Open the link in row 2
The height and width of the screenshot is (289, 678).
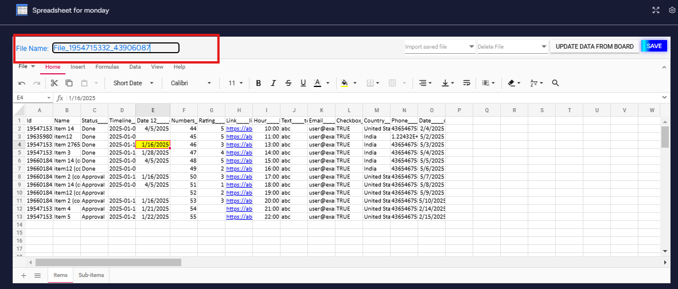[239, 129]
